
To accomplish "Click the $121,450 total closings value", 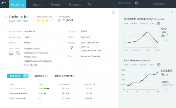I will 65,20.
